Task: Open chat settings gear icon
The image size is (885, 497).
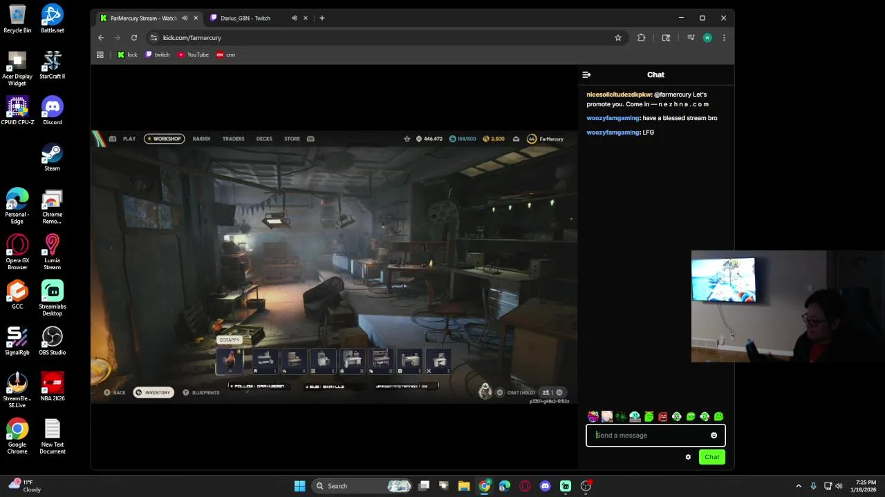Action: coord(688,457)
